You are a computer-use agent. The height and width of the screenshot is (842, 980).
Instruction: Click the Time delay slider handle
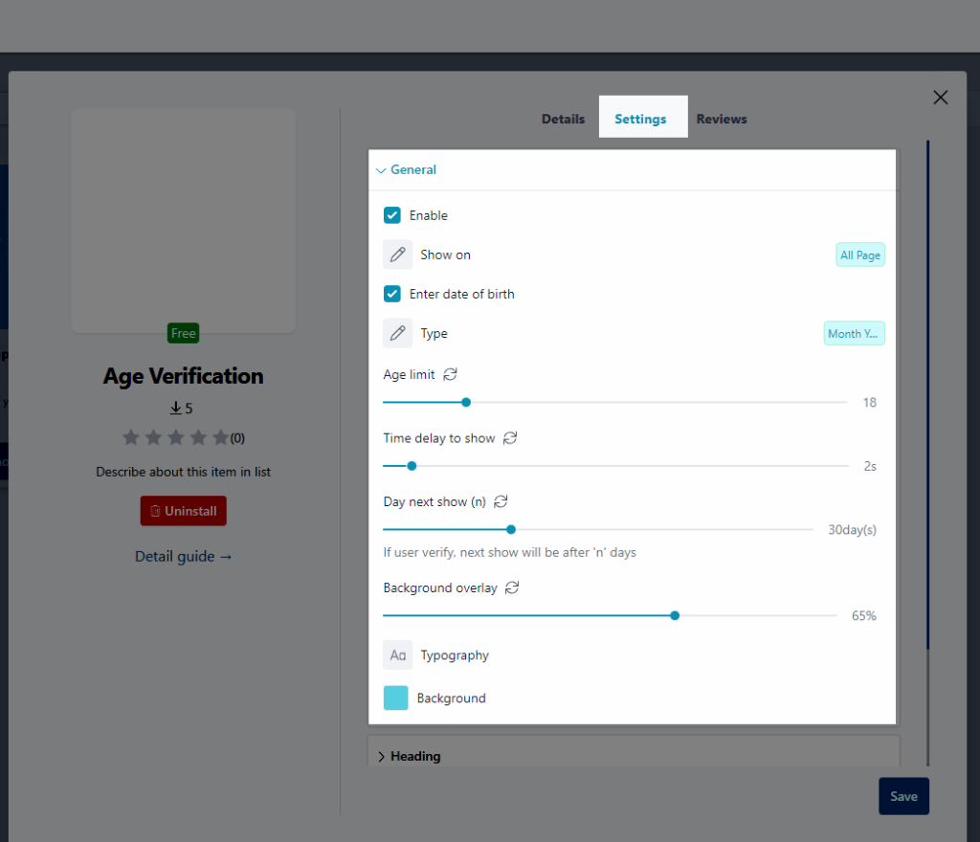tap(412, 466)
